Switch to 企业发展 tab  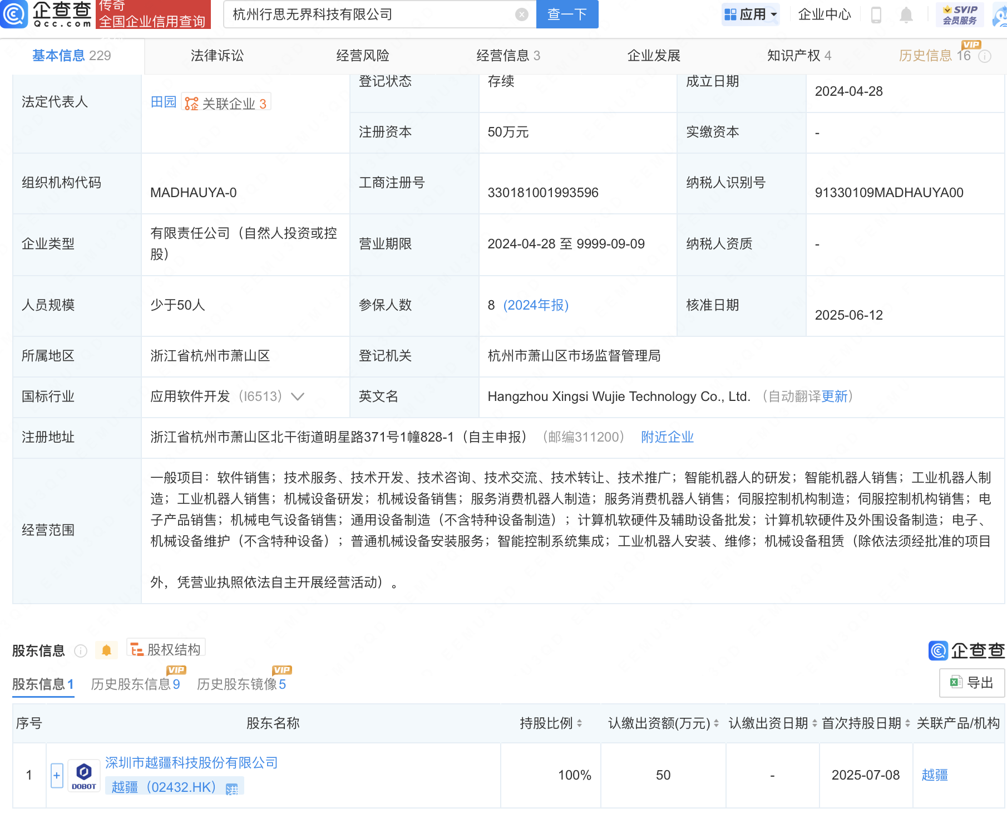pos(654,56)
